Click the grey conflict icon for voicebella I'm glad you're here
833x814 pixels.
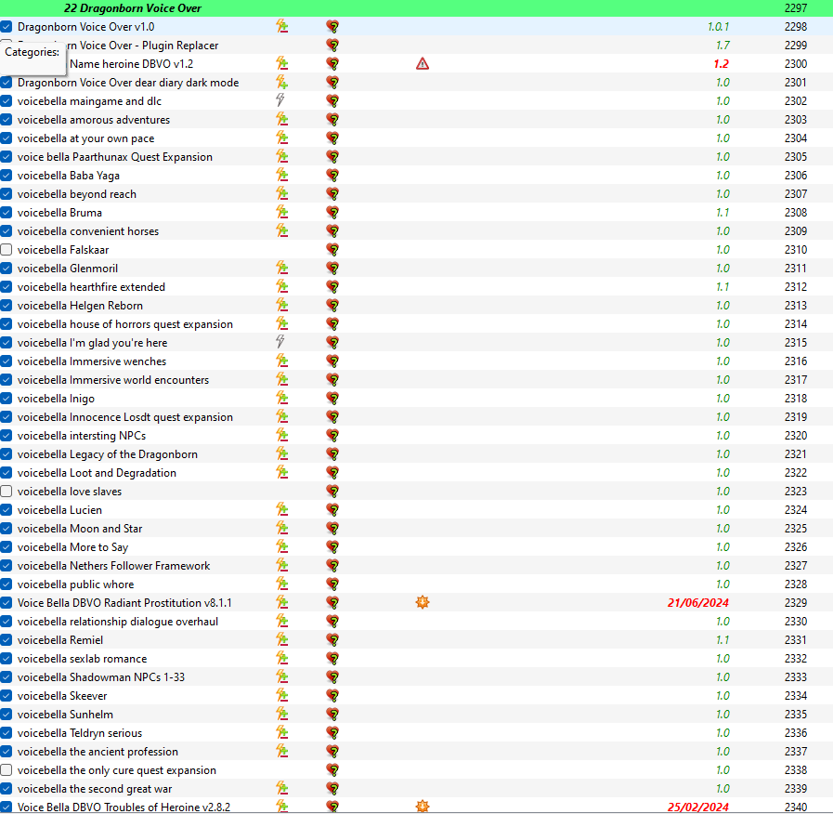click(280, 343)
